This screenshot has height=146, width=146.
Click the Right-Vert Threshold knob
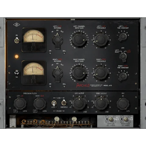(x=101, y=73)
